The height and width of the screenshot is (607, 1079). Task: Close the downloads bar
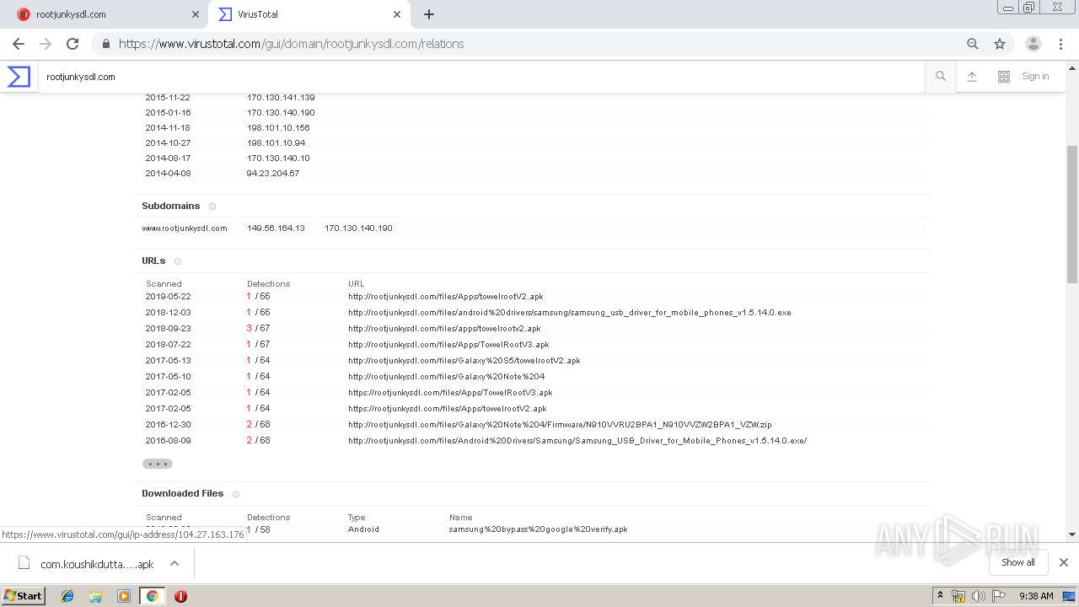coord(1064,562)
